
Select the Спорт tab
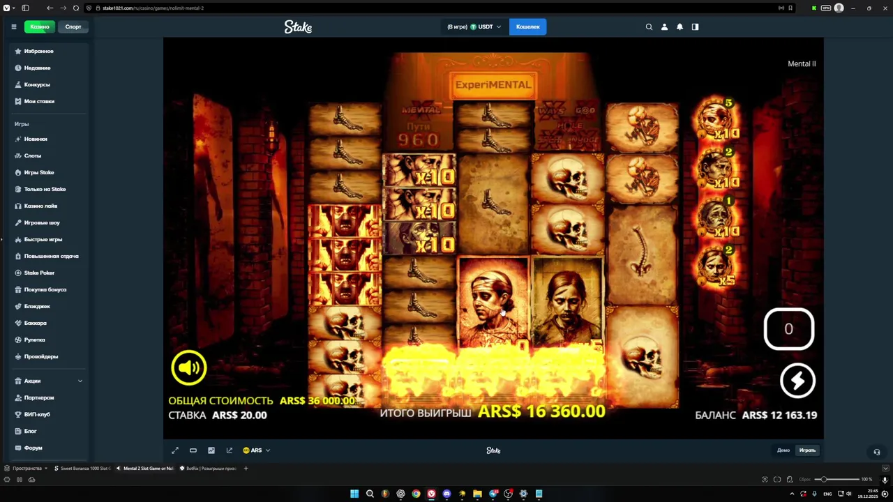(73, 26)
